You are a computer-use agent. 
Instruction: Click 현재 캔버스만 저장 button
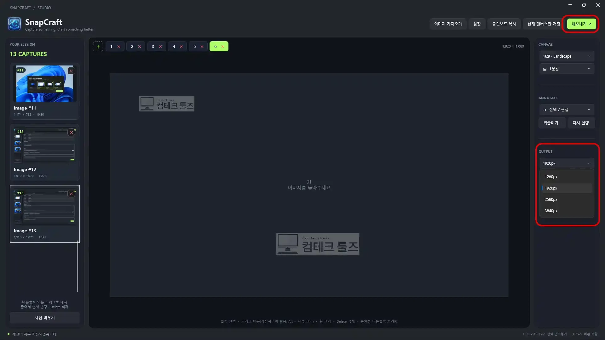click(x=544, y=24)
